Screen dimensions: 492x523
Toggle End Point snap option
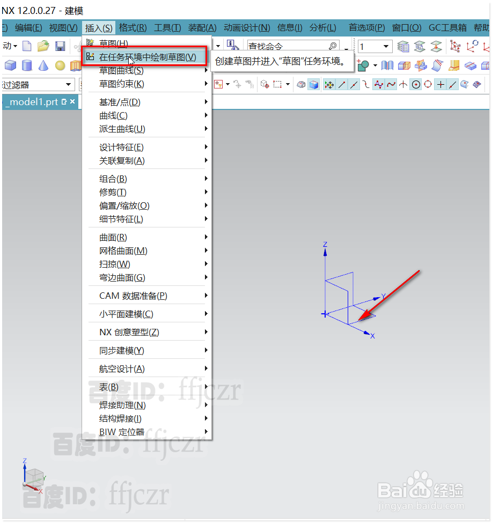click(342, 85)
